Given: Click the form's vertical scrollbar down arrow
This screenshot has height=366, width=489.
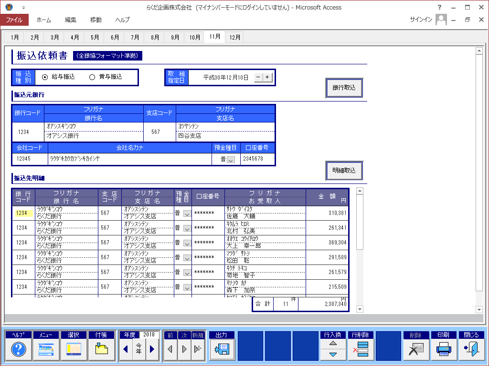Looking at the screenshot, I should 479,309.
